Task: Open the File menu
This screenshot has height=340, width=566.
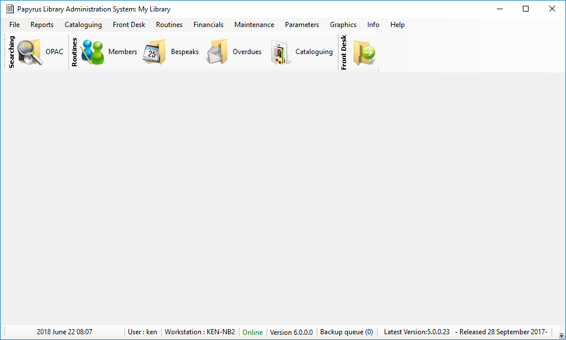Action: pyautogui.click(x=14, y=25)
